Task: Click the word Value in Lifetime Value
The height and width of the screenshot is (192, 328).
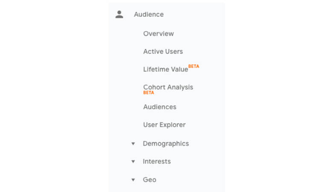Action: coord(179,70)
